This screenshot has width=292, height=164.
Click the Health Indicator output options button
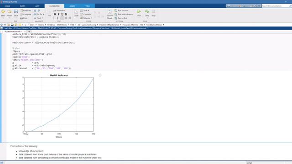click(100, 75)
